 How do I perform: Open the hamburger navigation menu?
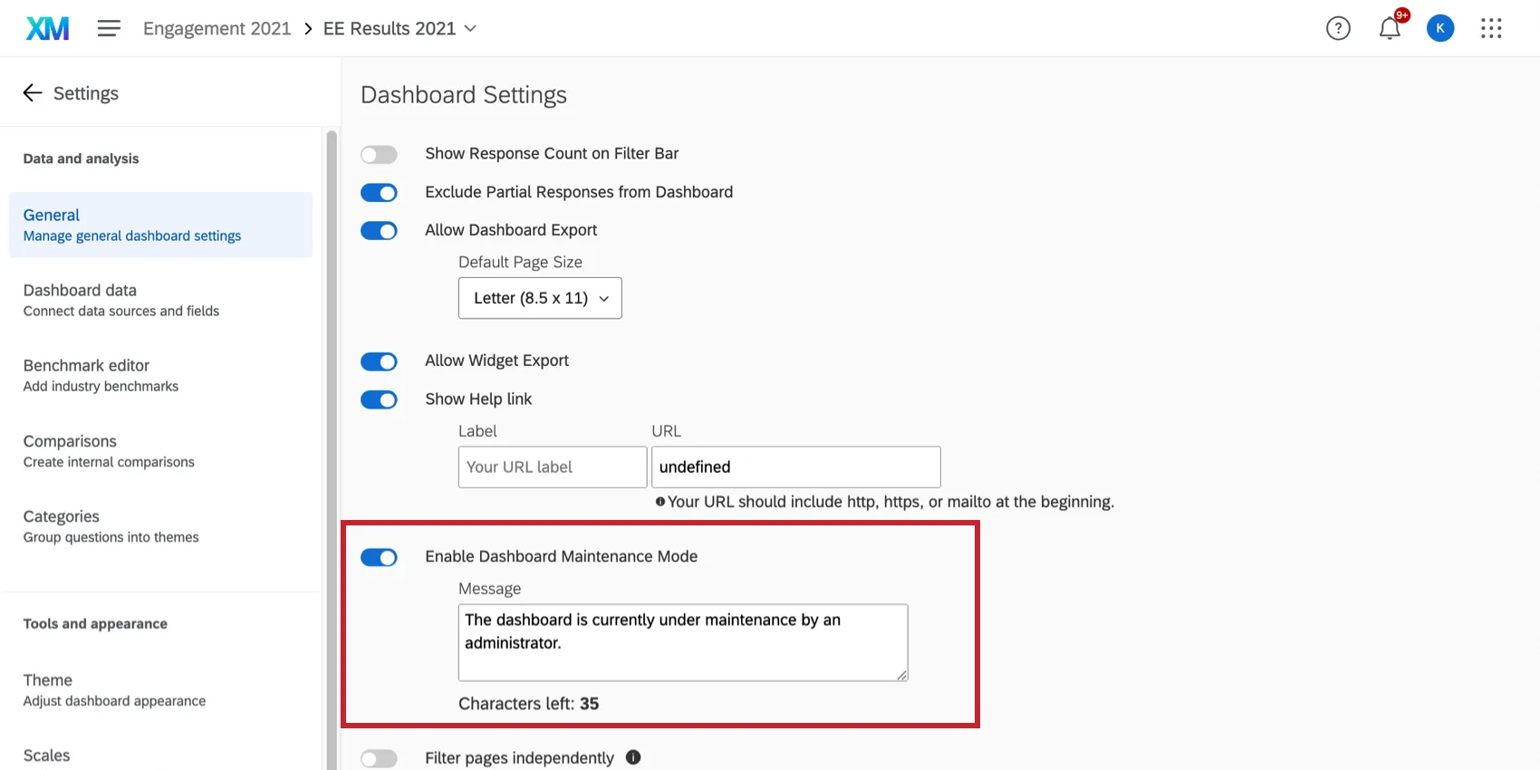[x=109, y=29]
